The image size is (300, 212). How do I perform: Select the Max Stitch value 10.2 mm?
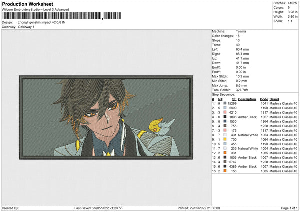click(242, 76)
